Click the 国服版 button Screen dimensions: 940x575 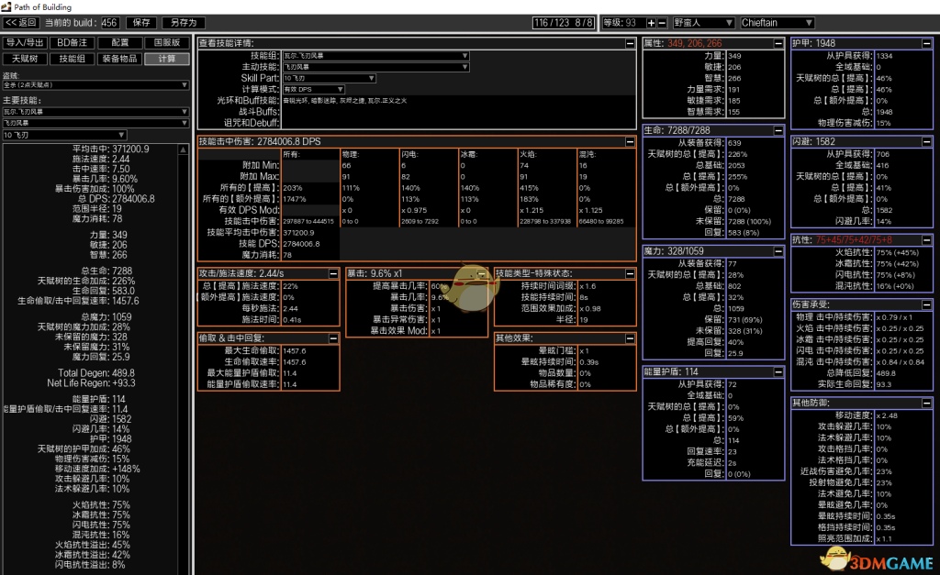pos(167,42)
